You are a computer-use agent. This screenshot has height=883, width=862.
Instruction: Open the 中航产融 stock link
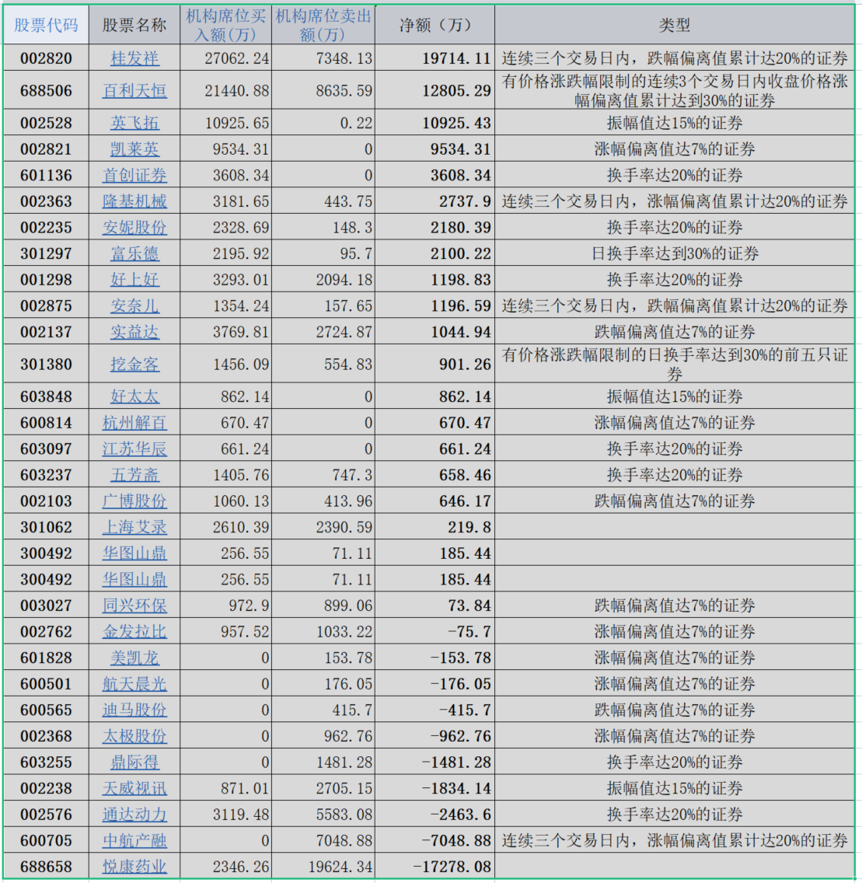click(134, 840)
